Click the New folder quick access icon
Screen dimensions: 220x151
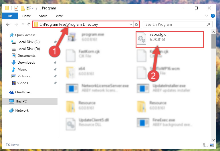click(x=23, y=8)
